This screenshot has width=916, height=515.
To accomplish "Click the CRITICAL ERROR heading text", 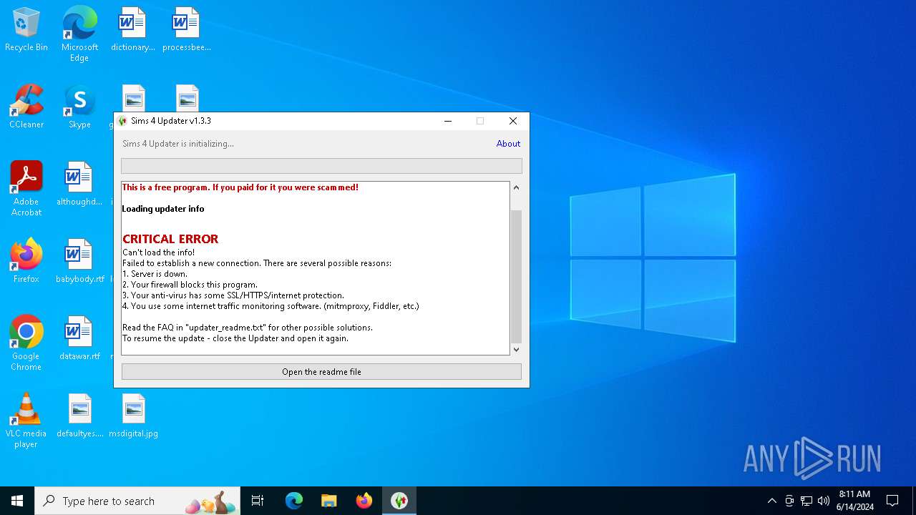I will 170,239.
